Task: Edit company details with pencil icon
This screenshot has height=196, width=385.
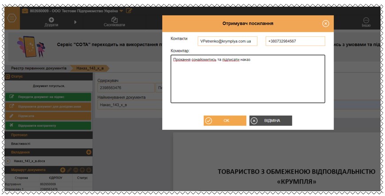Action: point(129,11)
